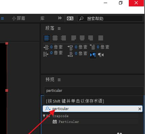Click the 32-bit icon next to Particular
The height and width of the screenshot is (134, 145).
55,122
